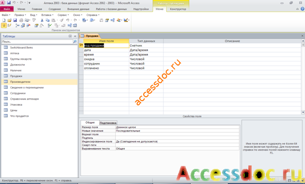Click the New document toolbar icon
Viewport: 305px width, 184px height.
(x=4, y=20)
